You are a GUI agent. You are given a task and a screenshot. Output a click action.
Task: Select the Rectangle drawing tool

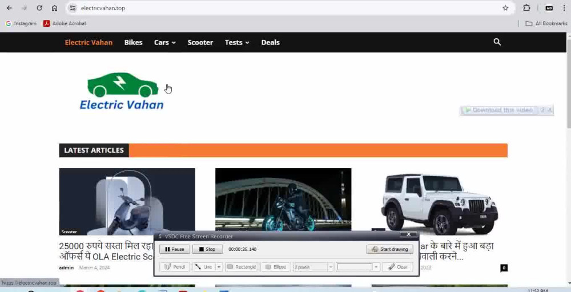tap(242, 267)
